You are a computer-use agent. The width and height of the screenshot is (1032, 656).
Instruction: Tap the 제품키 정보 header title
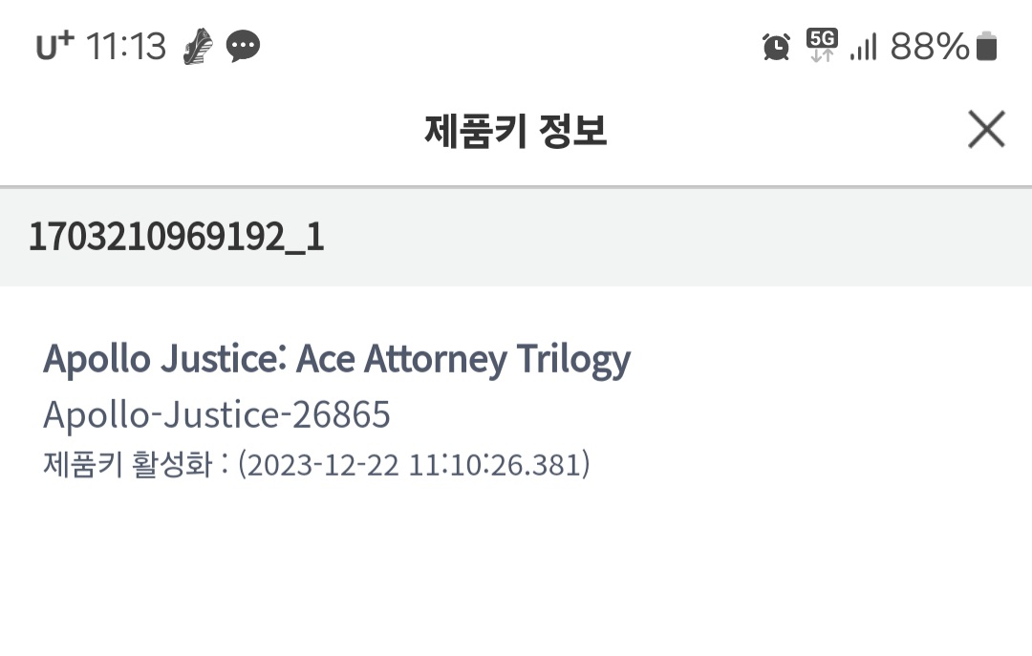516,131
